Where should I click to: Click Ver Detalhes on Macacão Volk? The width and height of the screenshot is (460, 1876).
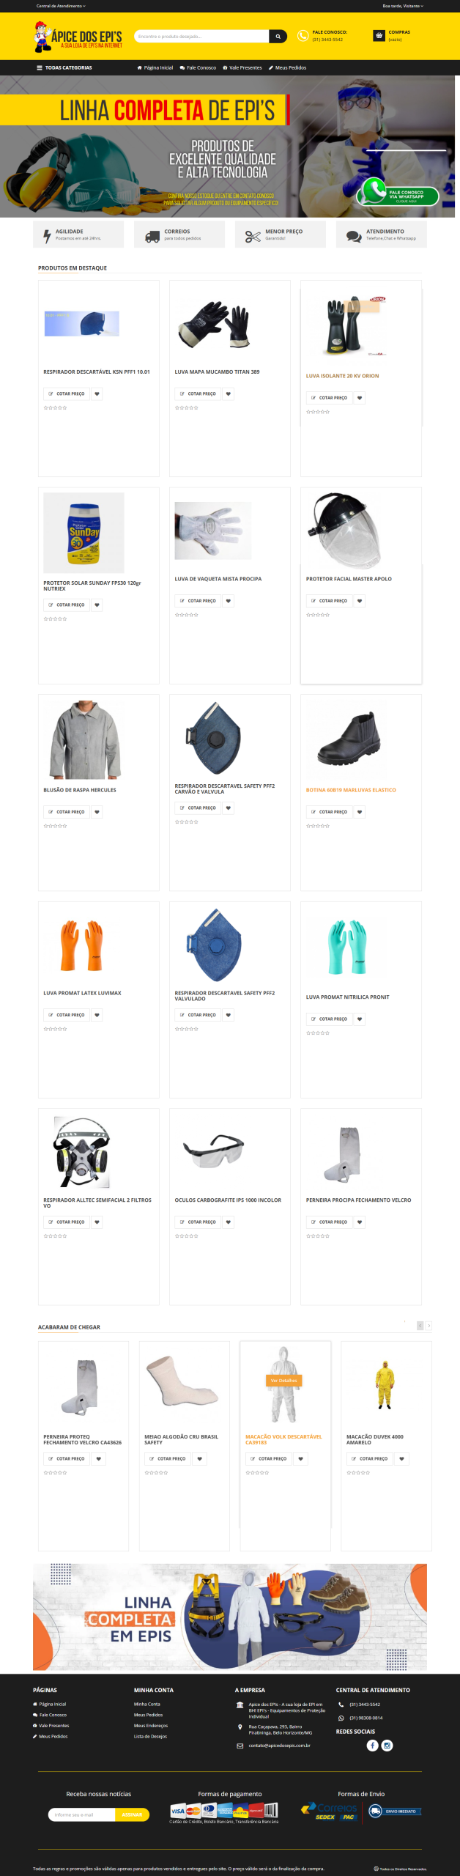[x=284, y=1381]
